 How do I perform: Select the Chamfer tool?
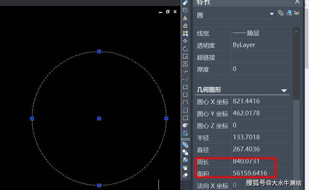(x=185, y=110)
